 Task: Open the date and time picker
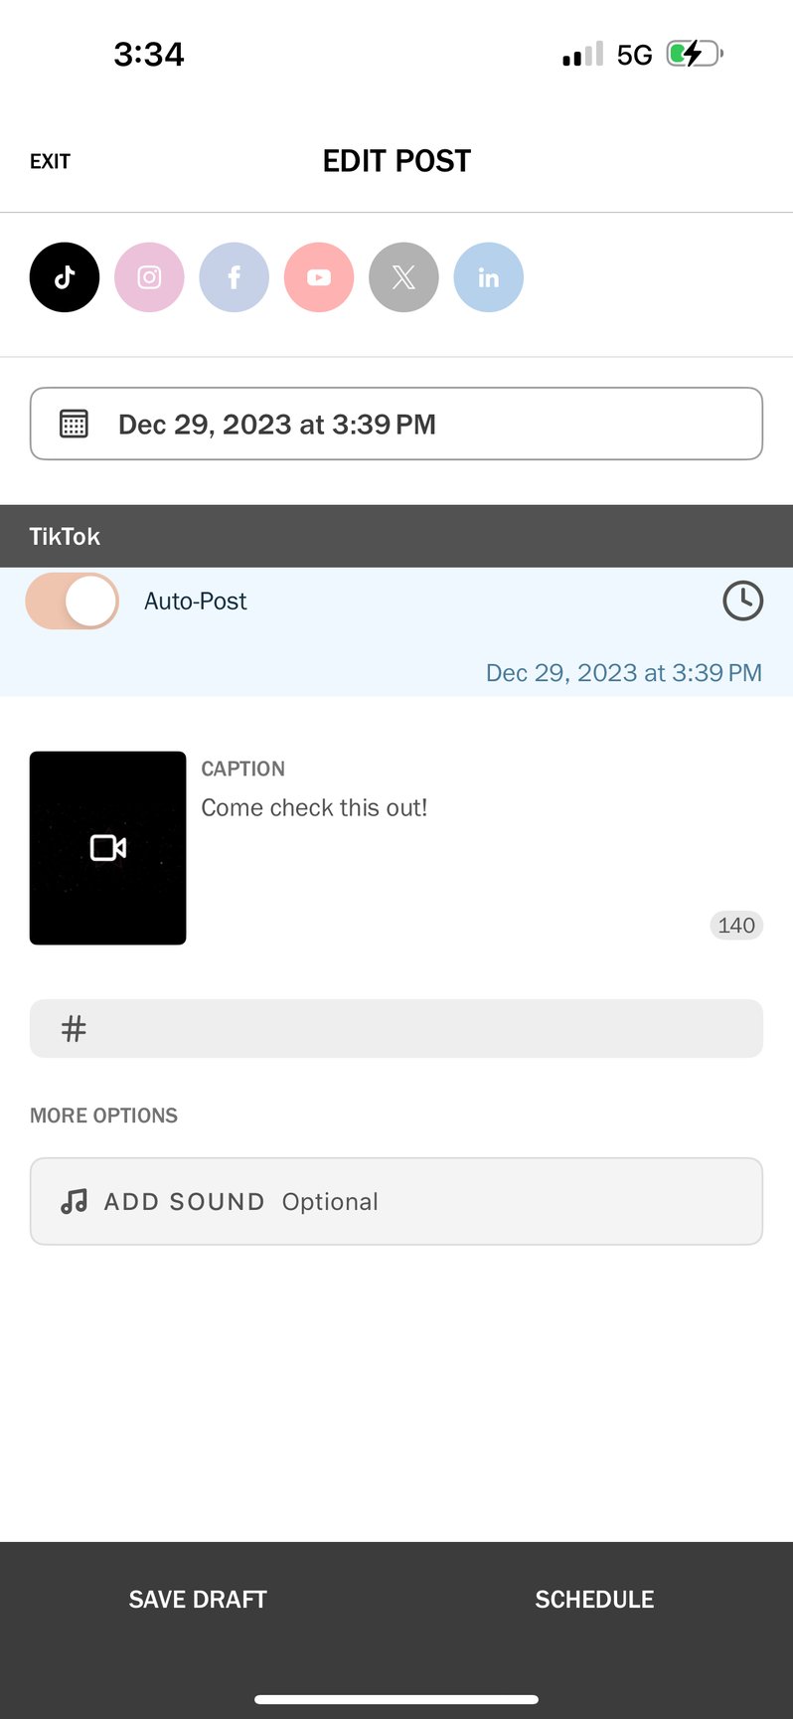[396, 423]
